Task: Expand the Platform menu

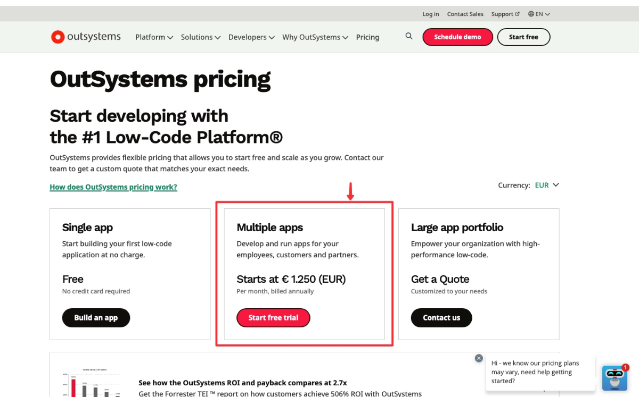Action: [x=154, y=37]
